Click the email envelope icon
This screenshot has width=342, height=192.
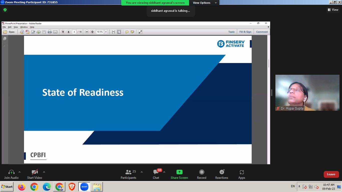point(55,32)
